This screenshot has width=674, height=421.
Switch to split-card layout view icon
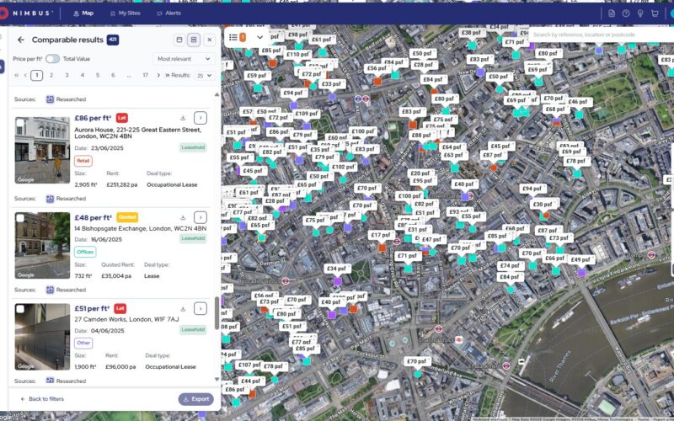194,40
